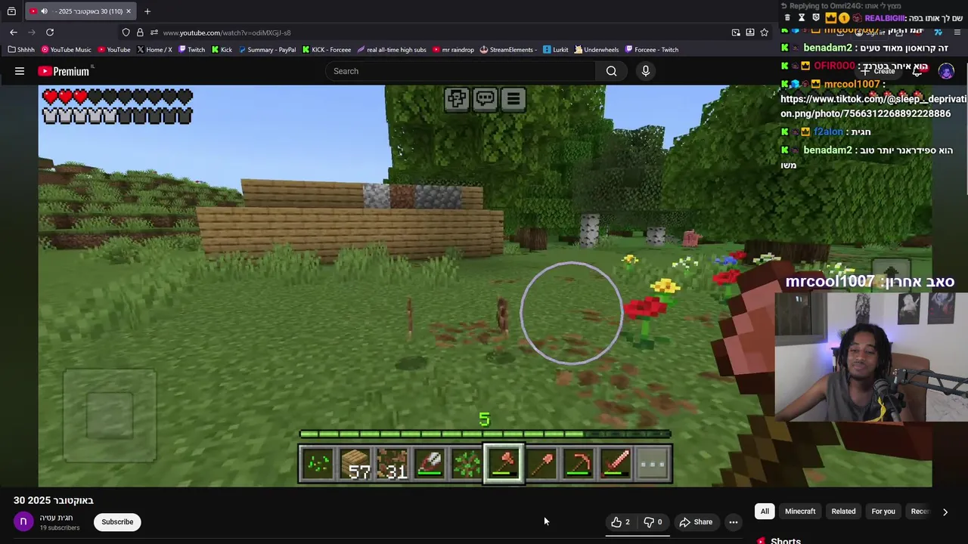The height and width of the screenshot is (544, 968).
Task: Open the more actions three-dots menu
Action: tap(733, 522)
